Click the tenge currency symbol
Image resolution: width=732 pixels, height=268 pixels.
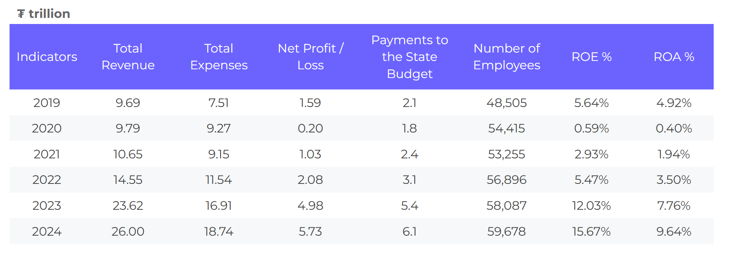tap(21, 14)
